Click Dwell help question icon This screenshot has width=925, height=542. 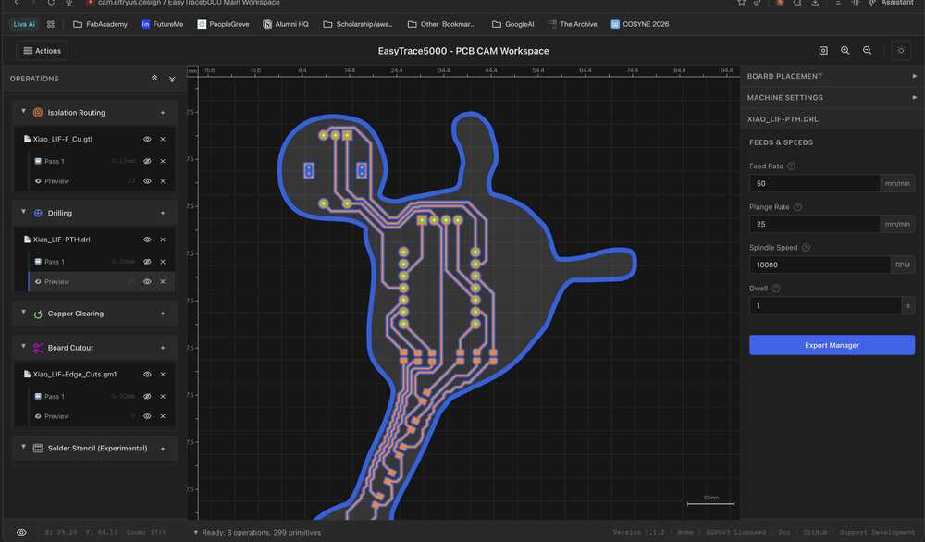[776, 289]
